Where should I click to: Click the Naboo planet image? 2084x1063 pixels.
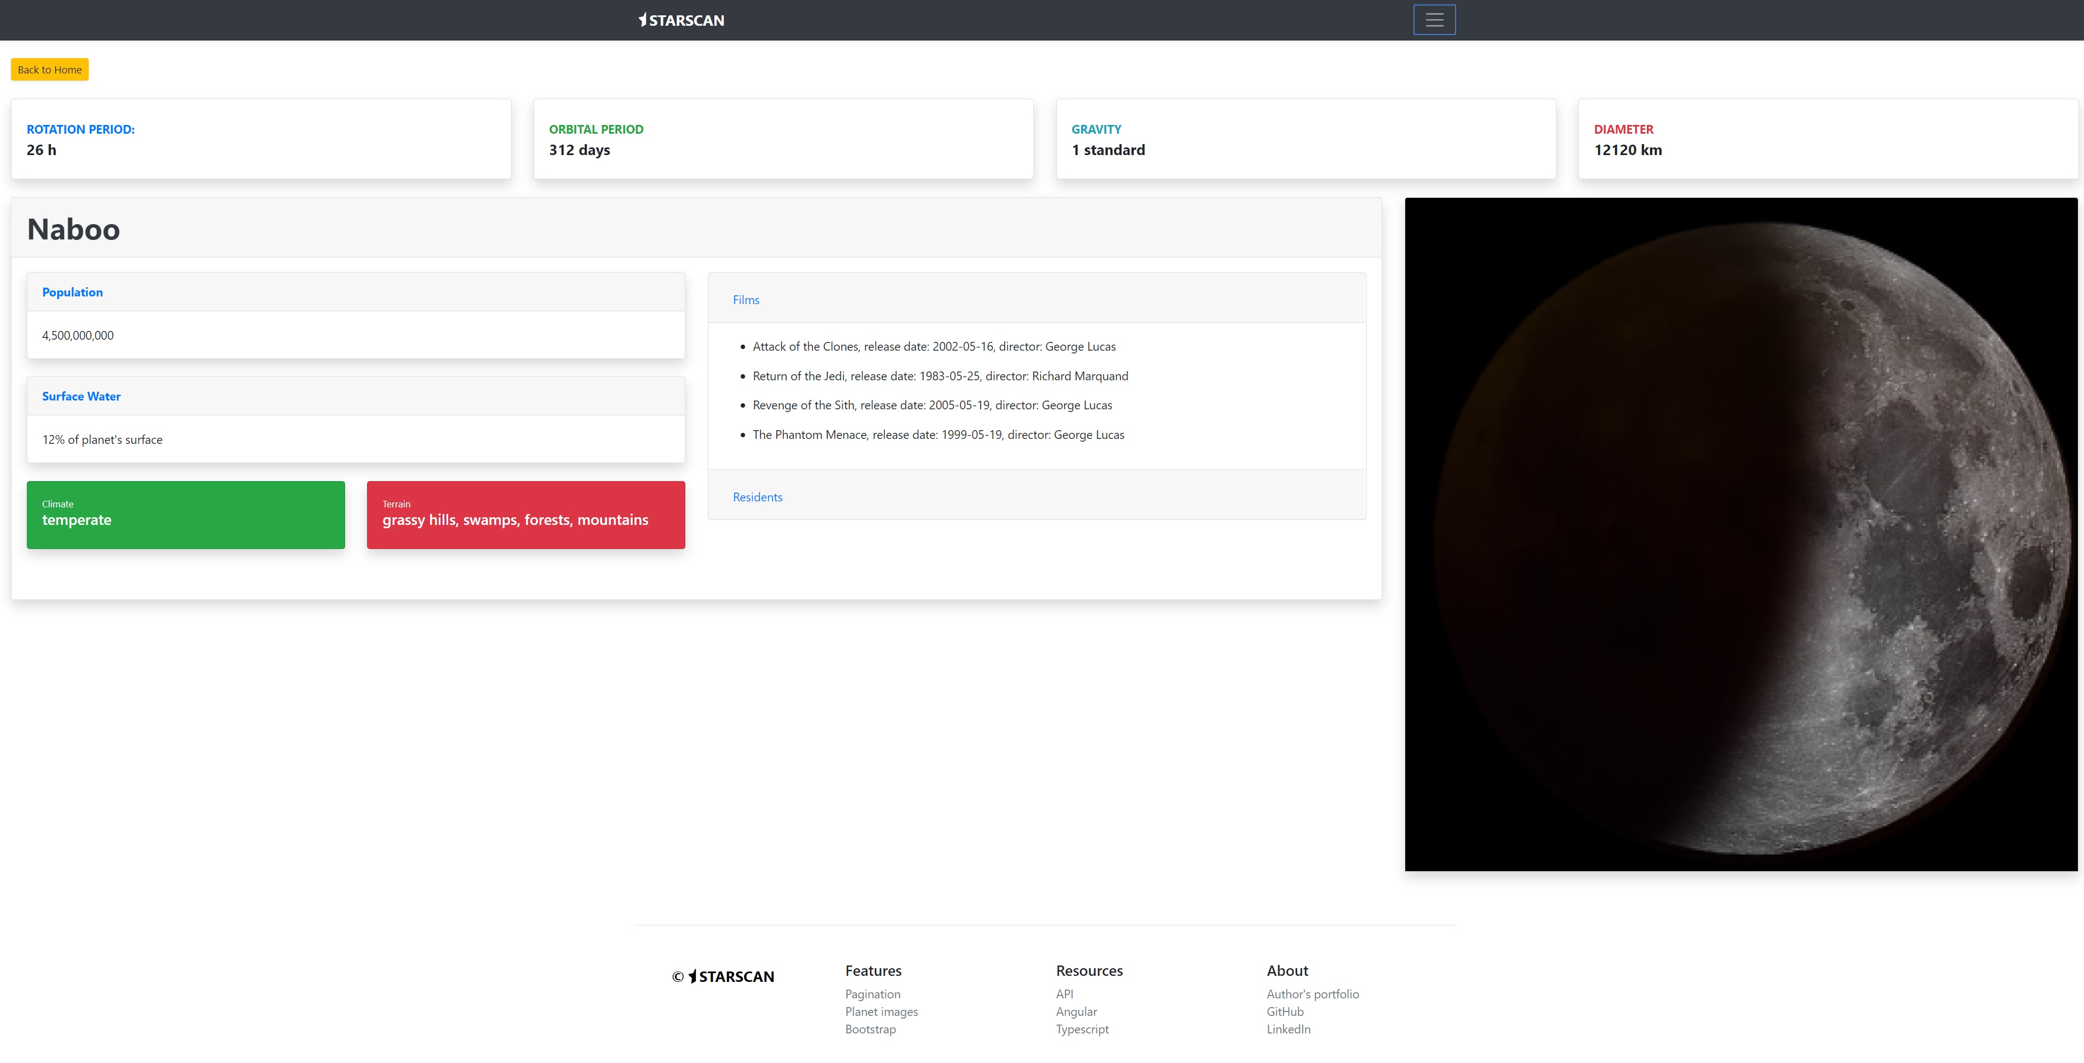[x=1740, y=534]
